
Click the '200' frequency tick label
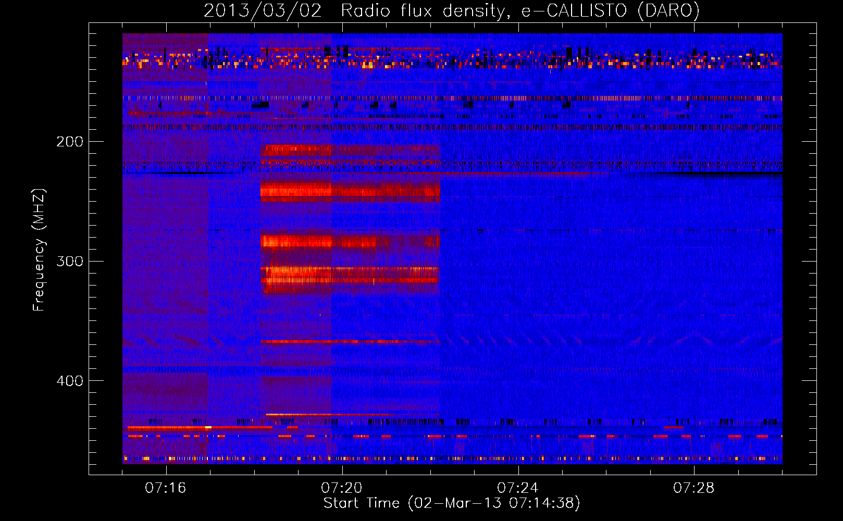(x=70, y=142)
